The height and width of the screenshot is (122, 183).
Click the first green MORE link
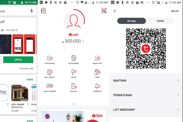coord(30,79)
